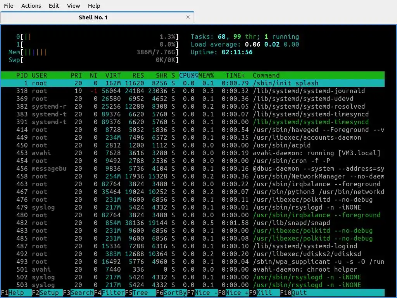Select PID 391 systemd-timesyncd thread row
Screen dimensions: 397x298
coord(193,122)
